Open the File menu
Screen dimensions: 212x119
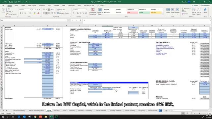[x=3, y=5]
